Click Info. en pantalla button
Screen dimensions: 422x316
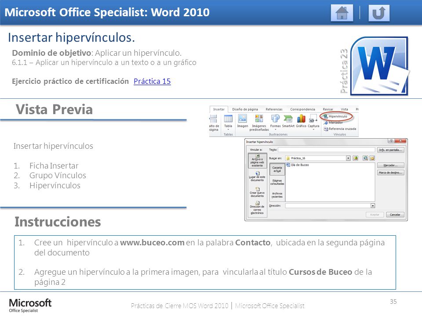coord(390,150)
